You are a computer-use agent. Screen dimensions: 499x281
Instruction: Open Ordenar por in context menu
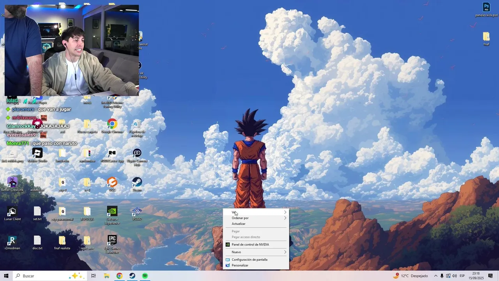256,218
